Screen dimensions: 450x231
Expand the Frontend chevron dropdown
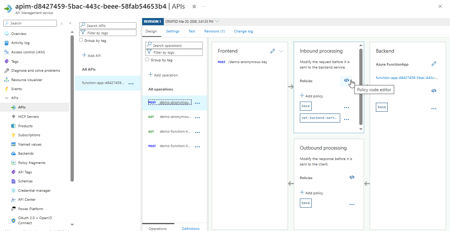pos(281,51)
